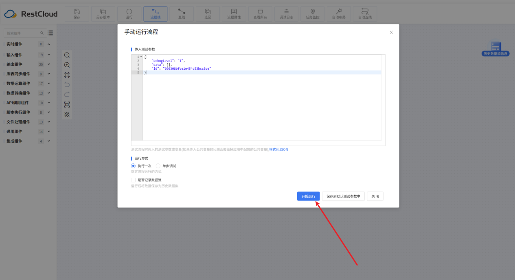The width and height of the screenshot is (515, 280).
Task: Click the 传入测试参数 section heading
Action: coord(145,49)
